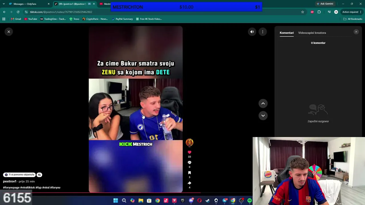The image size is (365, 205).
Task: Go to the previous video with up chevron
Action: tap(263, 104)
